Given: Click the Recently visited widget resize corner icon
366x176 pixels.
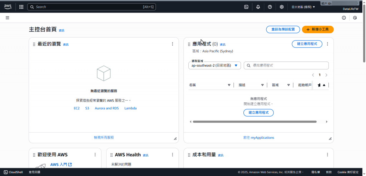Looking at the screenshot, I should tap(175, 139).
